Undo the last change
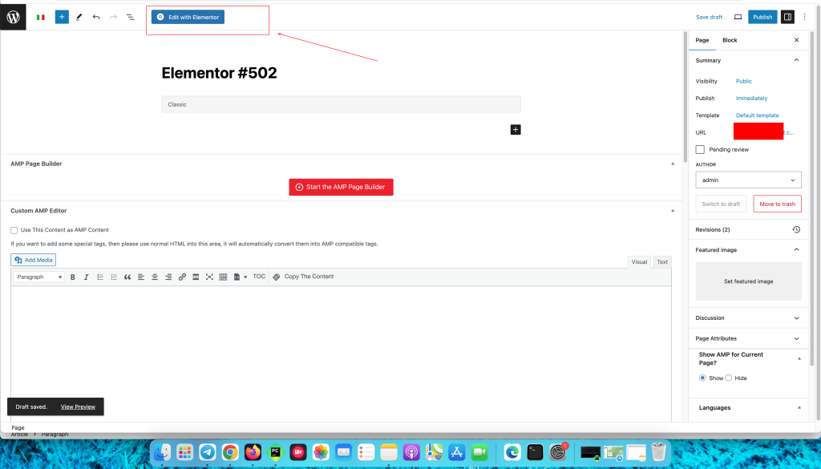Screen dimensions: 821x469 click(x=96, y=17)
